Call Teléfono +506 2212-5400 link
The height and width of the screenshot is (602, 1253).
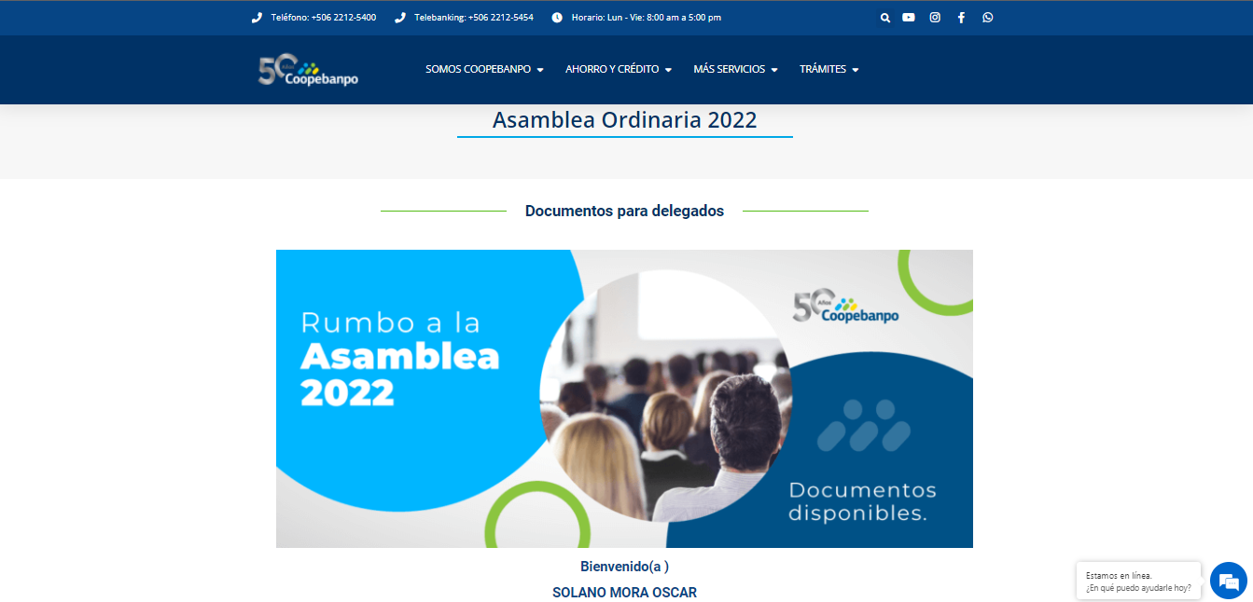click(x=324, y=18)
